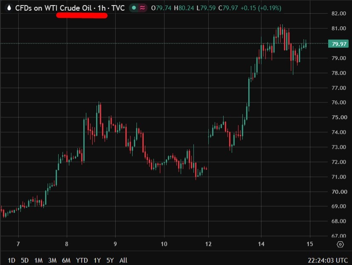Choose the 6M range button
352x265 pixels.
click(x=66, y=260)
